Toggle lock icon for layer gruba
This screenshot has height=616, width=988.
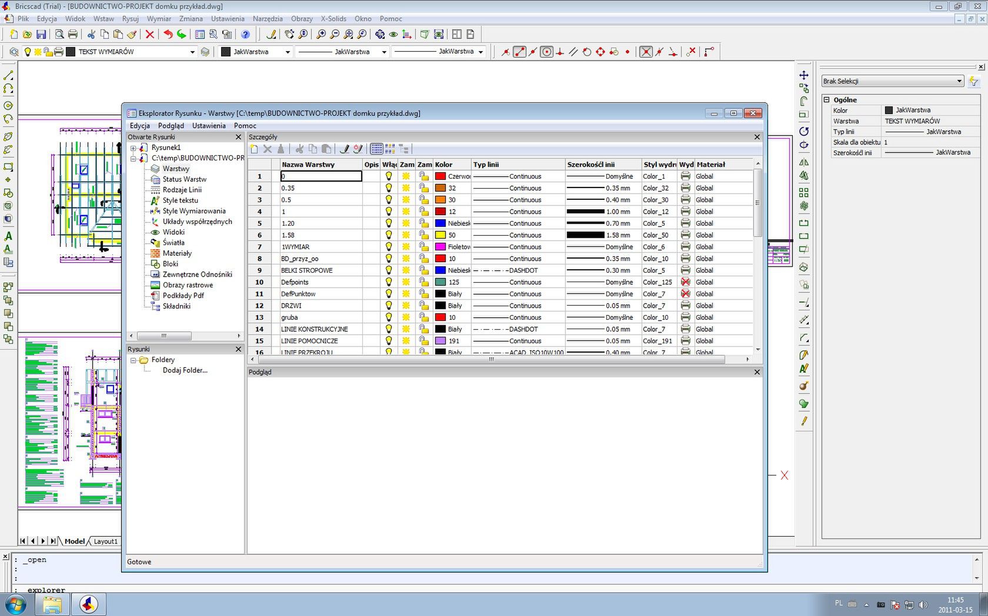point(424,317)
